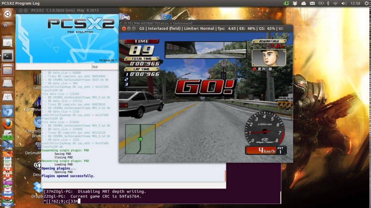Click the course minimap in the game
The height and width of the screenshot is (208, 371).
pyautogui.click(x=140, y=139)
